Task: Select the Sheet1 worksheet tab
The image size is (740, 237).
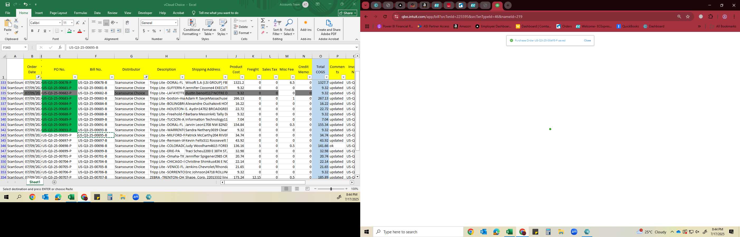Action: 35,182
